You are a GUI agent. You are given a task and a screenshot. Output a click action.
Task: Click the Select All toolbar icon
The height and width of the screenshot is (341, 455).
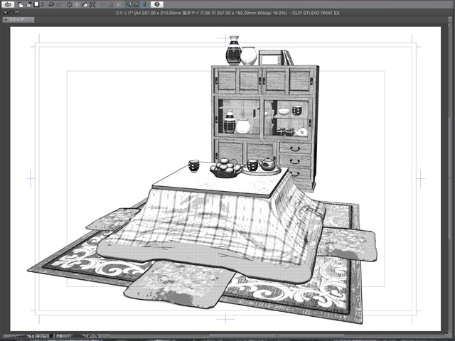103,5
